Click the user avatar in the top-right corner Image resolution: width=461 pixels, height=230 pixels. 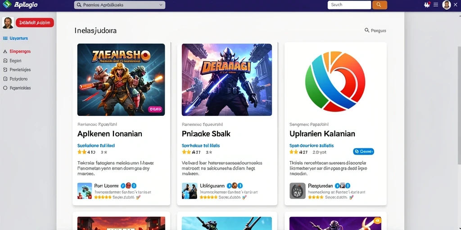click(446, 4)
